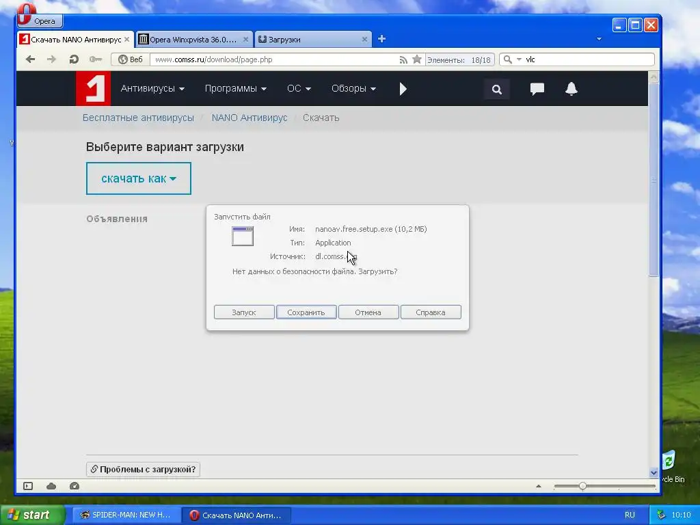Click the Opera taskbar button
Image resolution: width=700 pixels, height=525 pixels.
click(236, 515)
